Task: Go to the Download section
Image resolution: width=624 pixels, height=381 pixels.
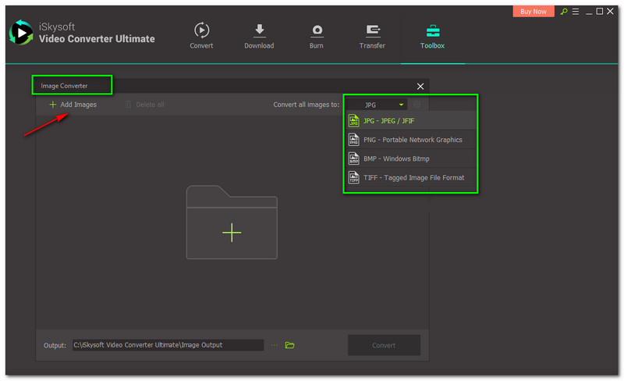Action: (x=259, y=36)
